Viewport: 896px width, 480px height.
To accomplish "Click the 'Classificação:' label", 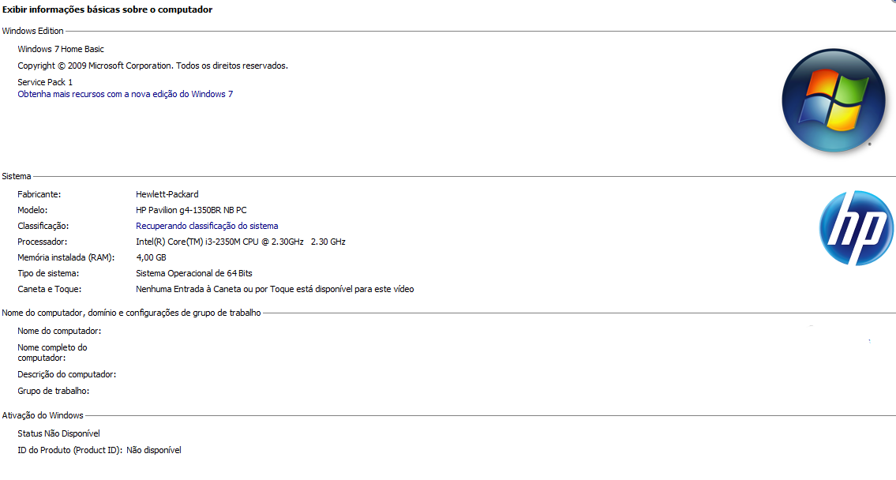I will (43, 227).
